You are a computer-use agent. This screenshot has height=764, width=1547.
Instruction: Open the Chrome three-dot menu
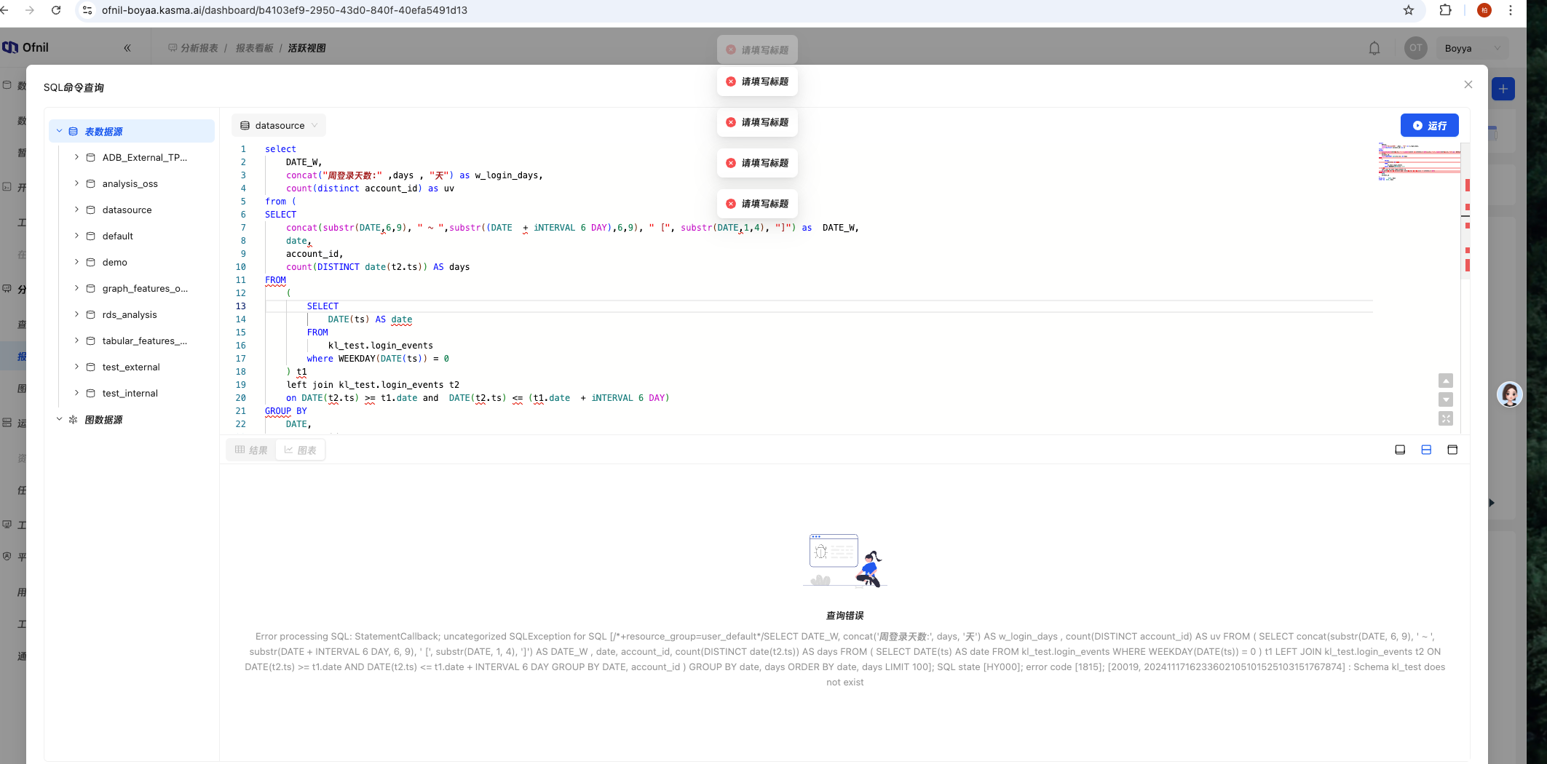click(1511, 10)
